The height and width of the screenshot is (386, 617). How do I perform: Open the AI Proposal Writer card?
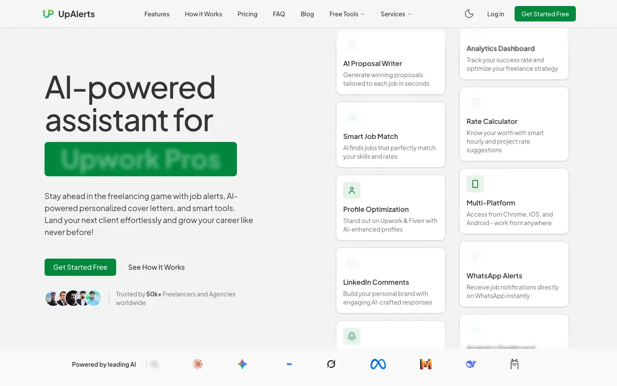[x=391, y=62]
